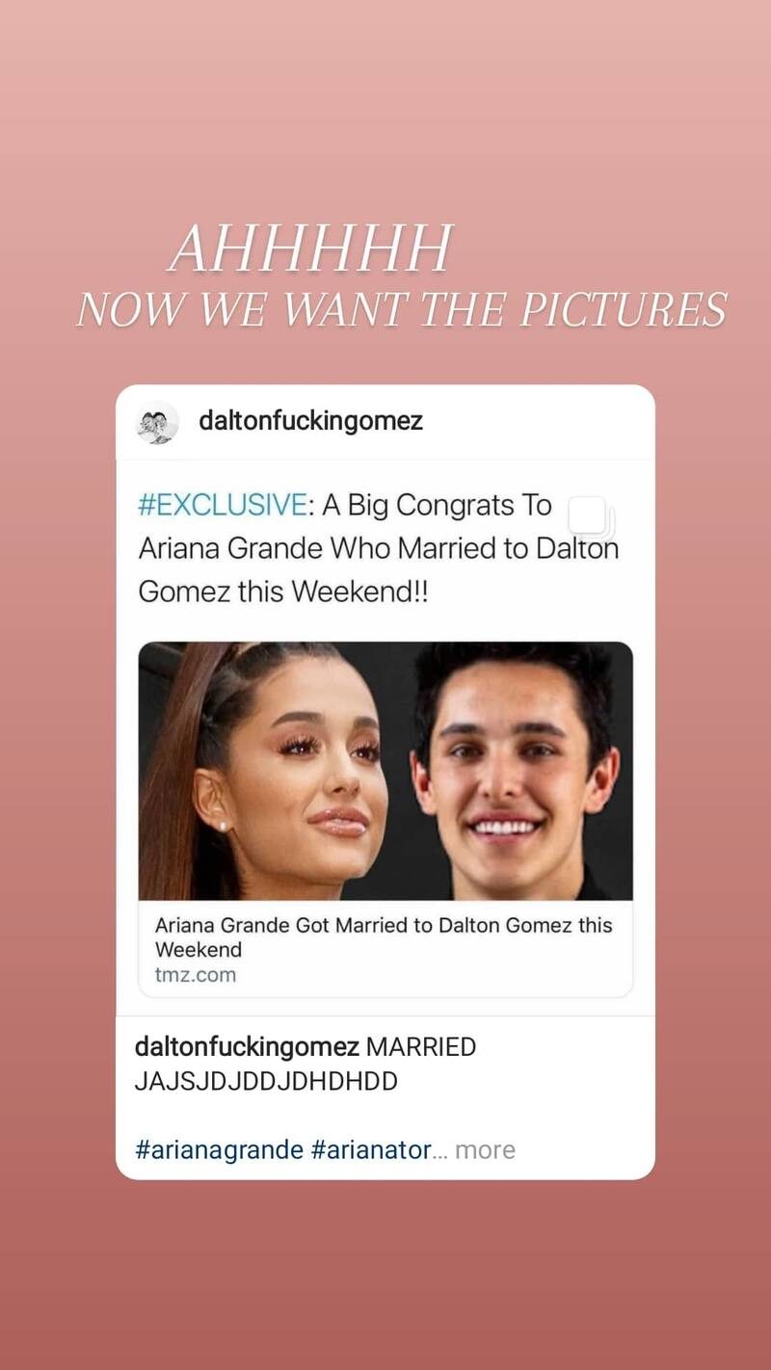Open daltonfuckingomez username in post header

(x=310, y=421)
